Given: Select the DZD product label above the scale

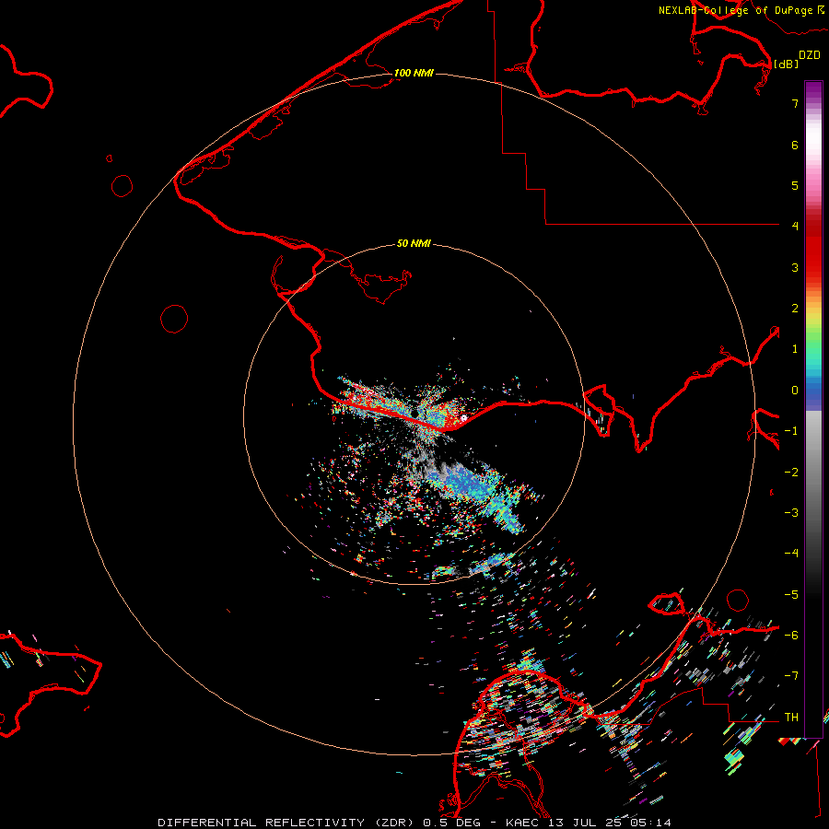Looking at the screenshot, I should click(810, 55).
